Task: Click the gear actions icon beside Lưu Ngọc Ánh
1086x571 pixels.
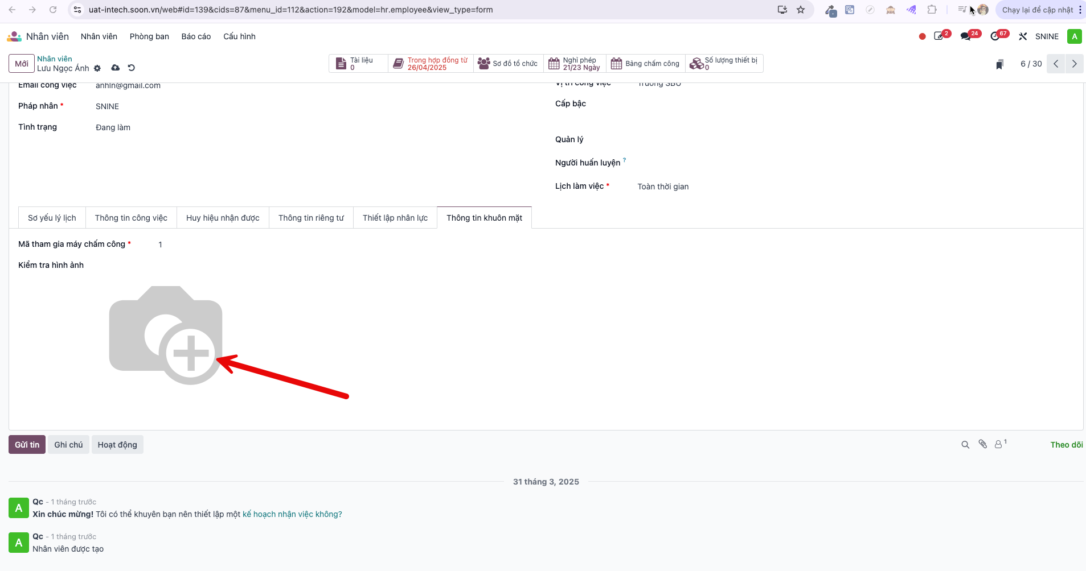Action: click(97, 68)
